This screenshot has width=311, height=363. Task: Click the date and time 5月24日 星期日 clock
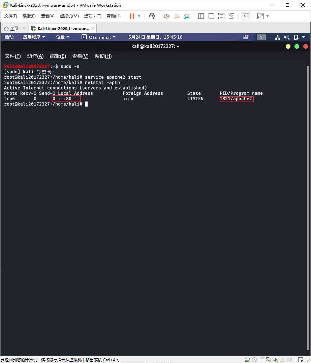155,37
